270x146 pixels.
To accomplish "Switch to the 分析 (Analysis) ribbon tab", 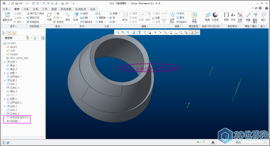I will pos(26,9).
